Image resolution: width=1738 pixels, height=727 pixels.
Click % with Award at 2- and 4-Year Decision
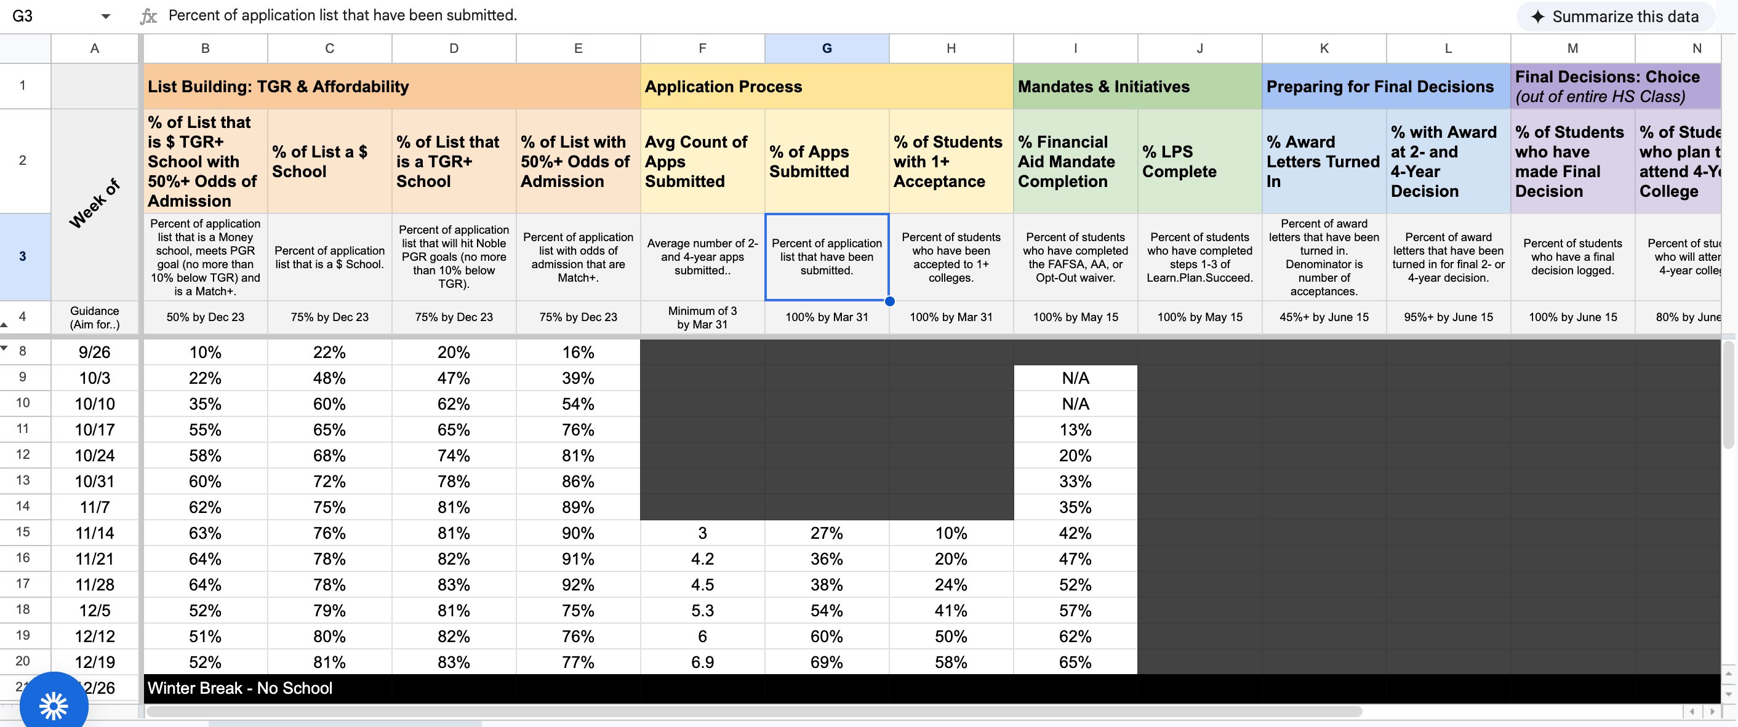(1448, 162)
